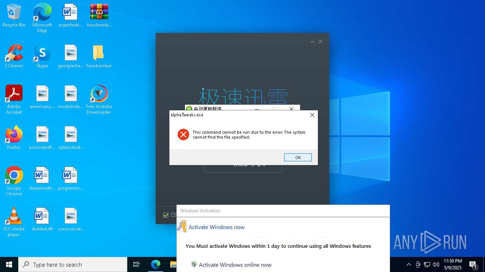
Task: Launch CCleaner desktop shortcut
Action: point(14,57)
